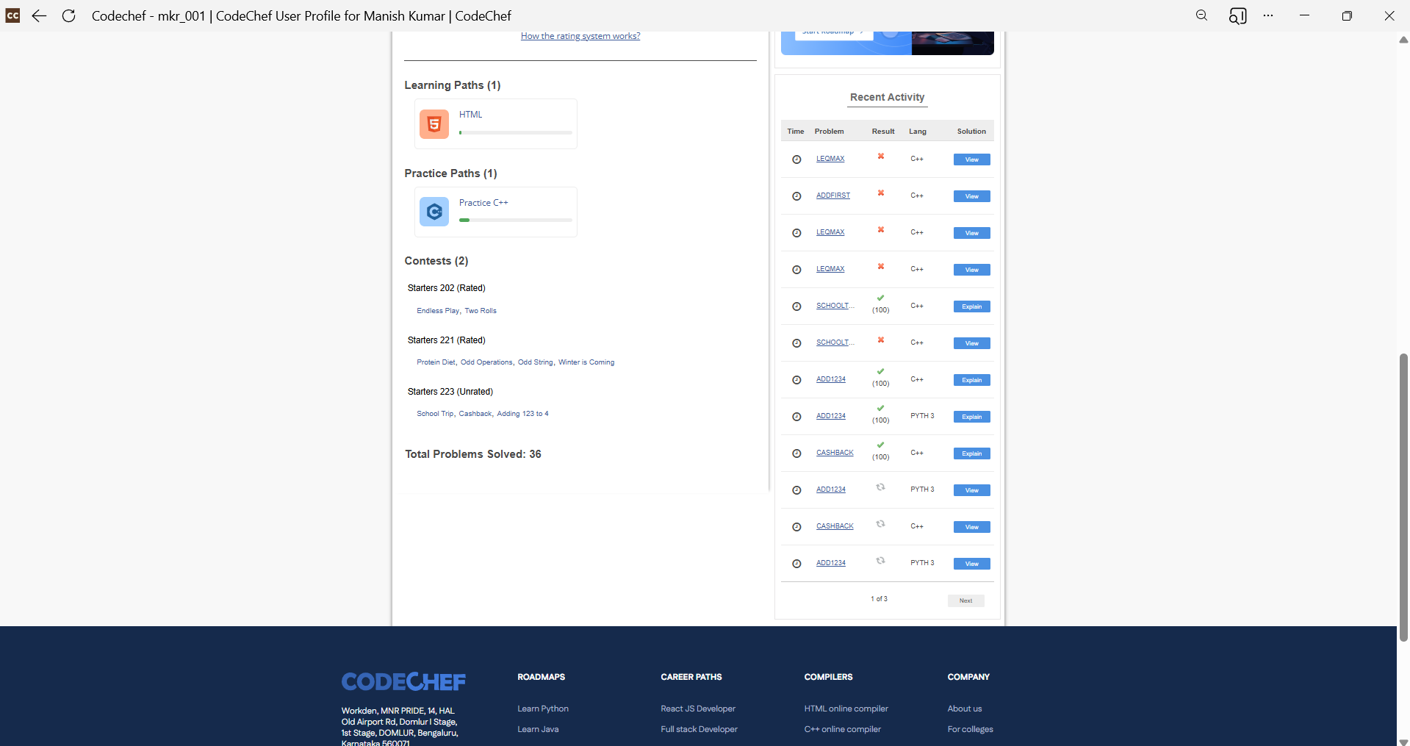Open the About us footer link
1410x746 pixels.
pyautogui.click(x=964, y=709)
